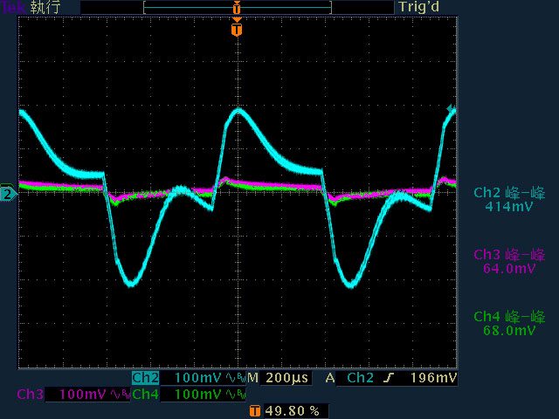The height and width of the screenshot is (419, 559).
Task: Click the orange trigger position marker at top
Action: point(236,31)
